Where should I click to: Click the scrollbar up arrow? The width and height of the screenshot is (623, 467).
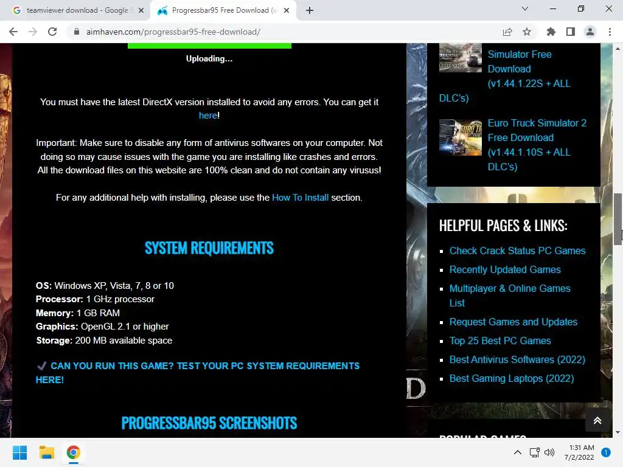click(x=618, y=49)
